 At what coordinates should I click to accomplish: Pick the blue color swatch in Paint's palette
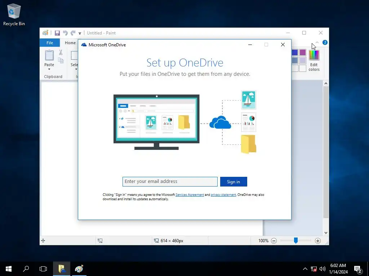coord(295,52)
